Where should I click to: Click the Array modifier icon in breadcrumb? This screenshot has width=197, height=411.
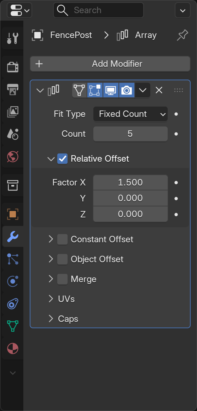pos(122,35)
